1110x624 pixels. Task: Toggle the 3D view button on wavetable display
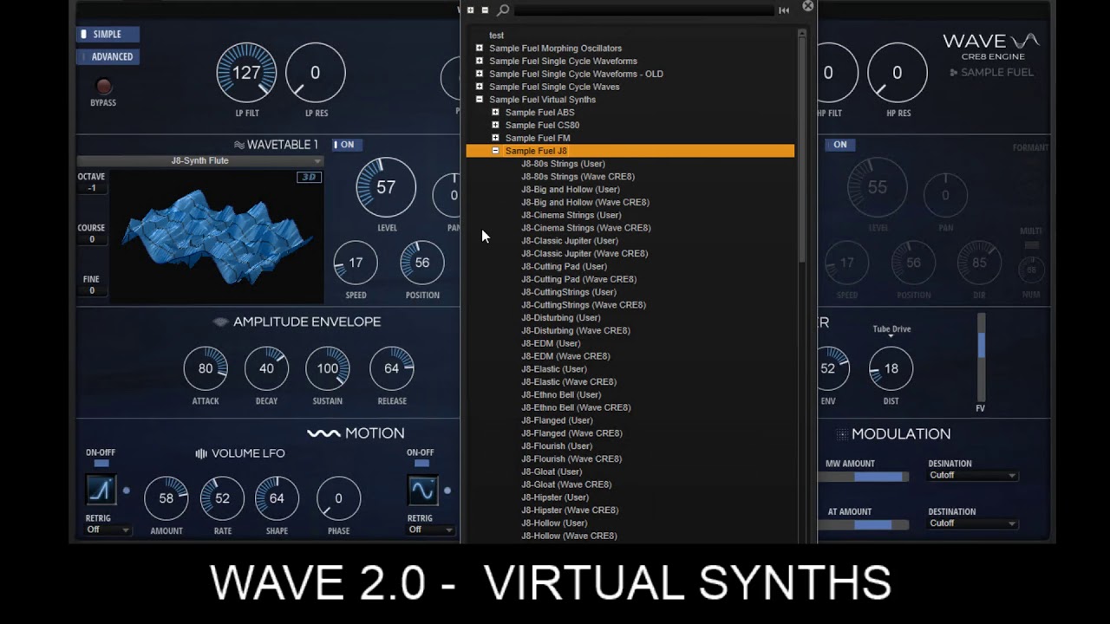click(x=309, y=177)
